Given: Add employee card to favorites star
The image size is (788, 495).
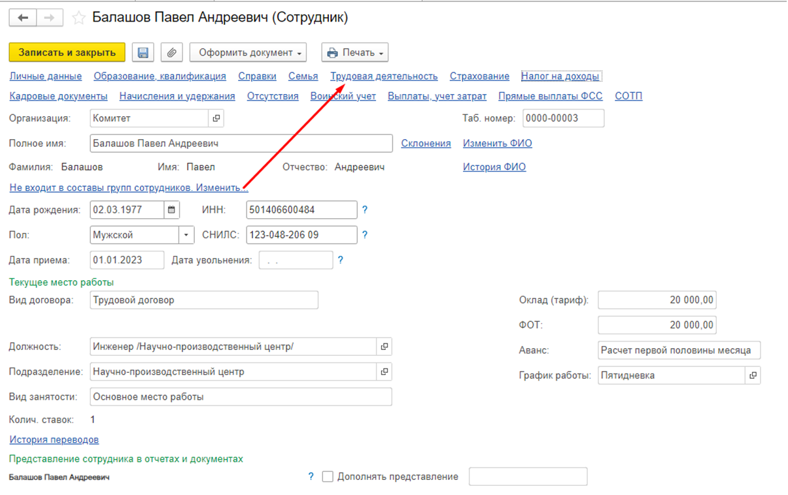Looking at the screenshot, I should [78, 18].
